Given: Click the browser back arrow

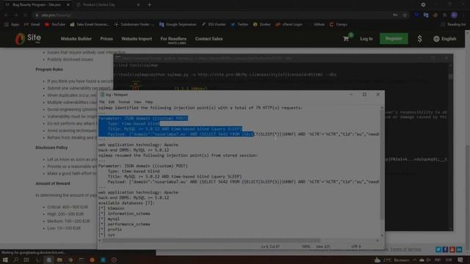Looking at the screenshot, I should tap(6, 15).
